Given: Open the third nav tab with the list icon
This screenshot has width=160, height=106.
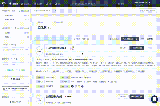Looking at the screenshot, I should coord(38,4).
